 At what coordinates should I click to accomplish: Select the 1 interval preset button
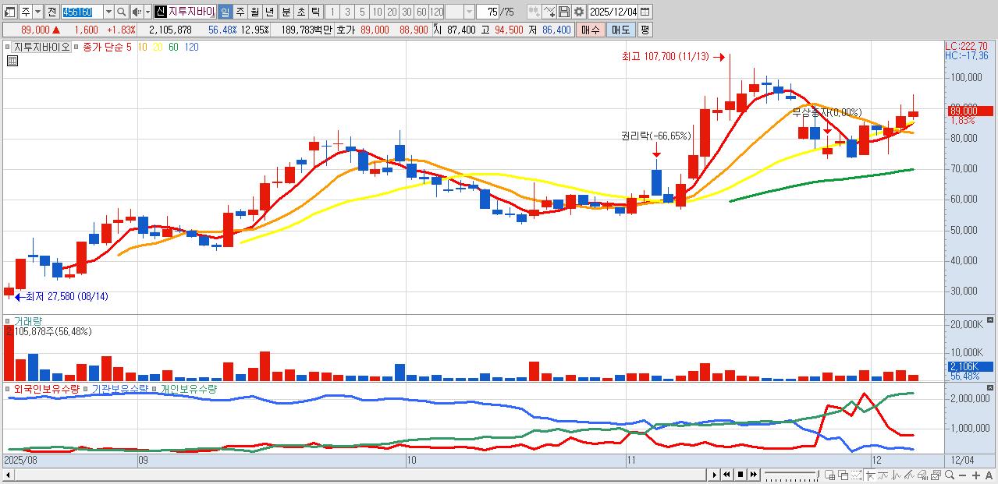coord(332,12)
